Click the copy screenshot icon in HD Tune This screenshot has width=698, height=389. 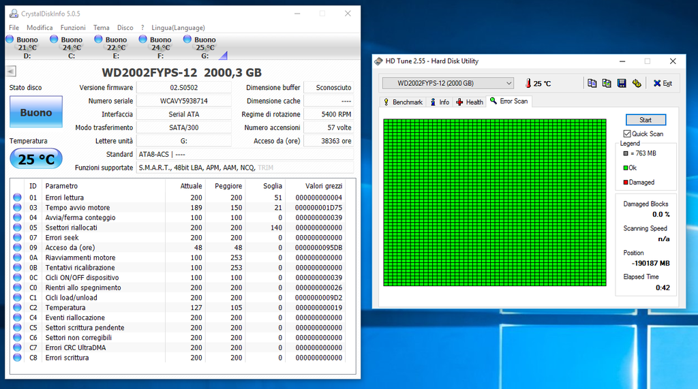coord(607,83)
